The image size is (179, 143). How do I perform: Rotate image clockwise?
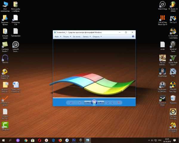tap(112, 102)
